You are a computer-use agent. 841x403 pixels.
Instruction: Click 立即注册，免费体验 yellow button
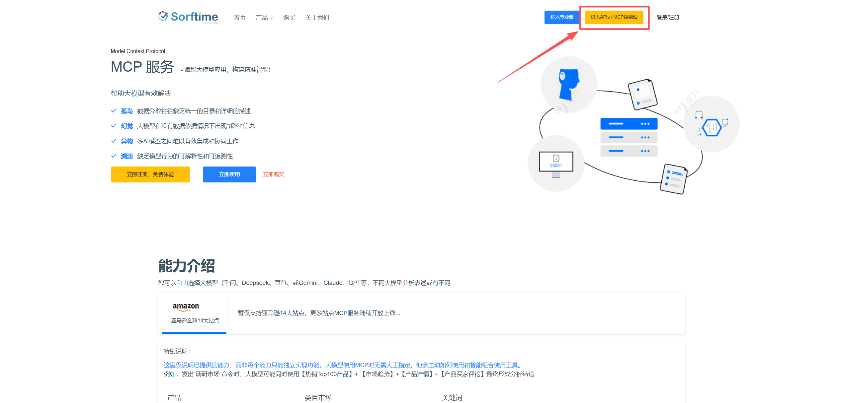(150, 174)
